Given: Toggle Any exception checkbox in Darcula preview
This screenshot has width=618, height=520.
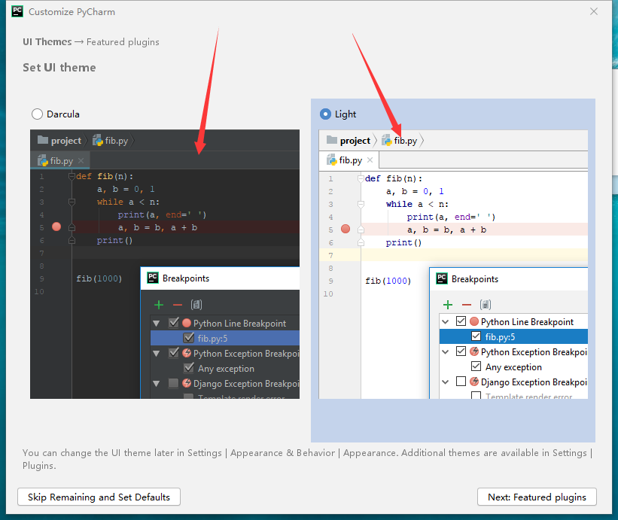Looking at the screenshot, I should (189, 368).
